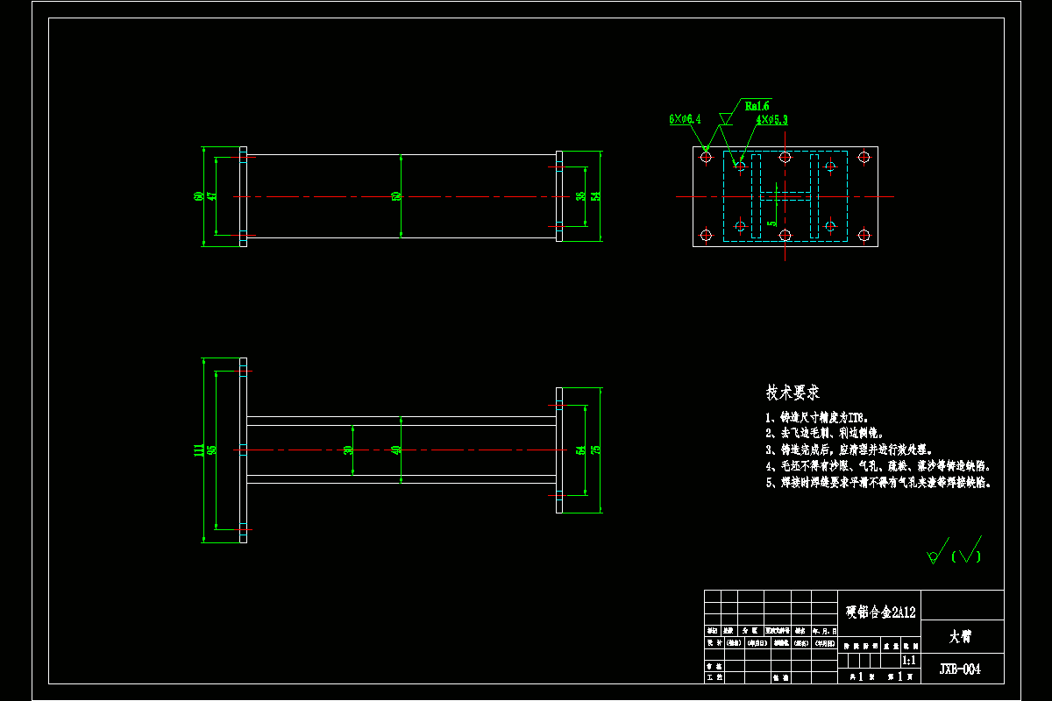This screenshot has width=1052, height=701.
Task: Select technical requirement line 3
Action: pyautogui.click(x=850, y=450)
